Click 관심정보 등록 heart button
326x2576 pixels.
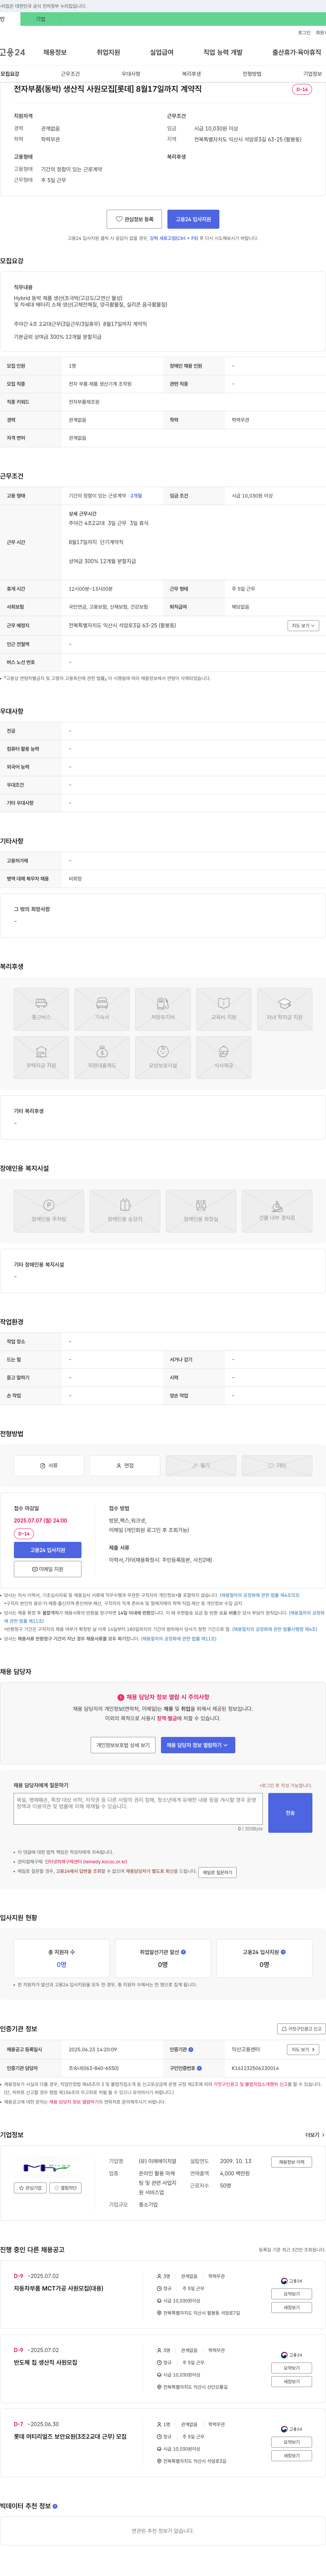tap(134, 219)
